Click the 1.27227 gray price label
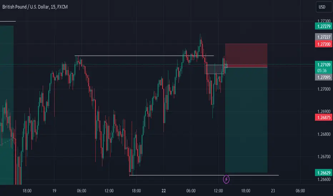The width and height of the screenshot is (333, 196). point(324,37)
